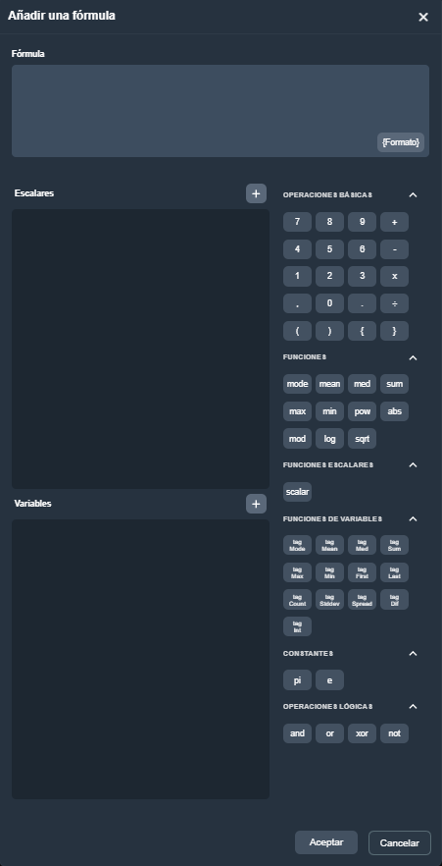The height and width of the screenshot is (866, 442).
Task: Insert the opening curly brace
Action: tap(362, 331)
